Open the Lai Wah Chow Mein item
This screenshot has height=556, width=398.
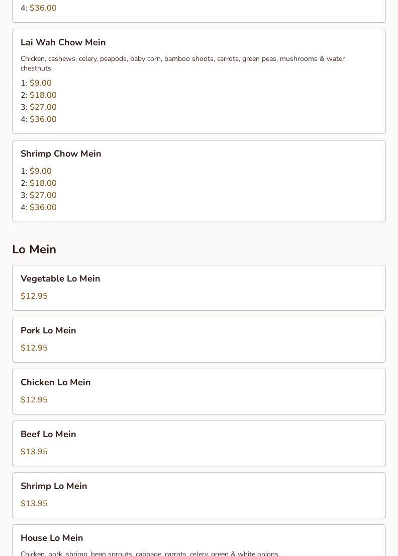click(199, 81)
